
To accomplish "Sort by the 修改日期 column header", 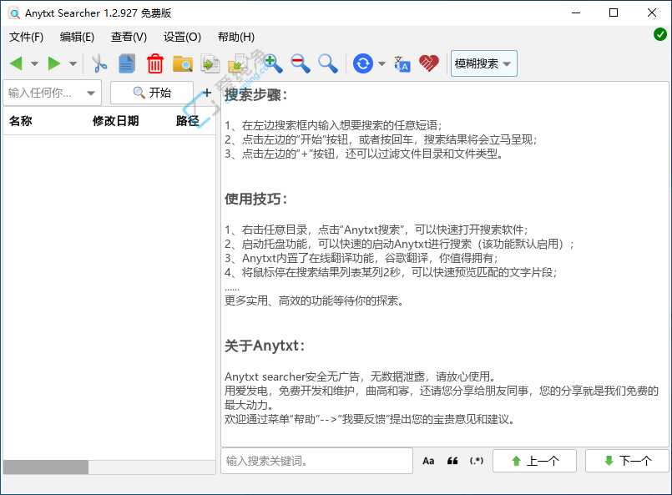I will coord(116,121).
